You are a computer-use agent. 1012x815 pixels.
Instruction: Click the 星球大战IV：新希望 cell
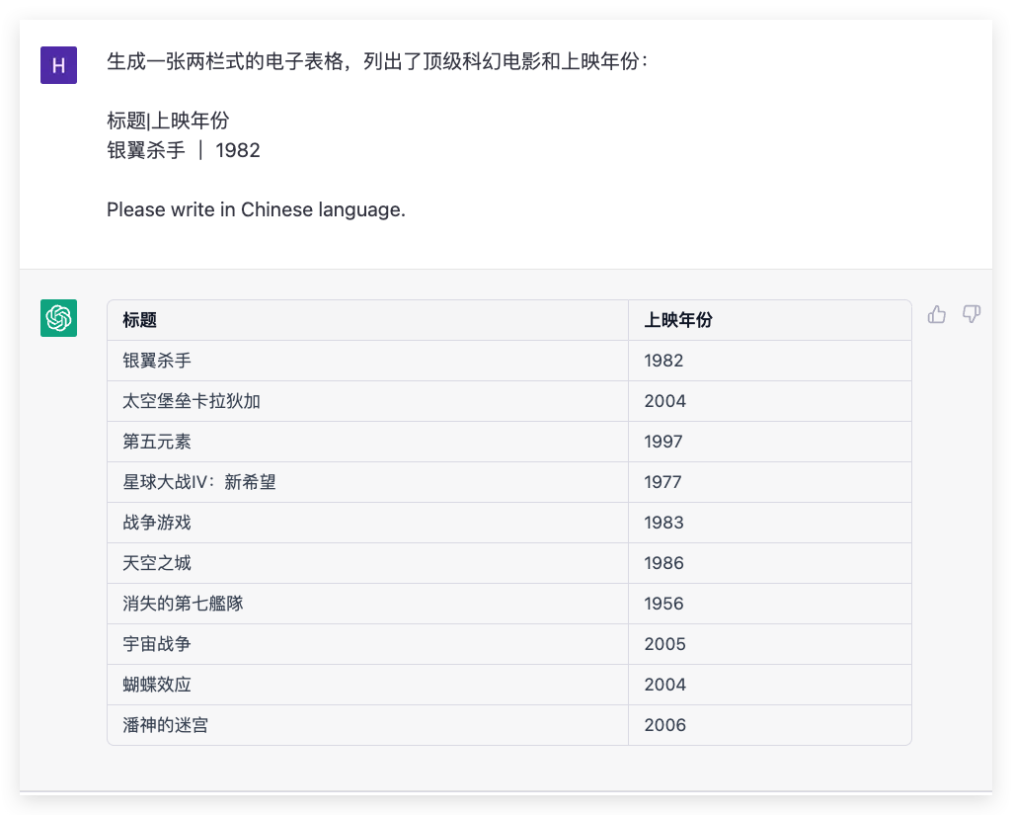click(x=368, y=482)
